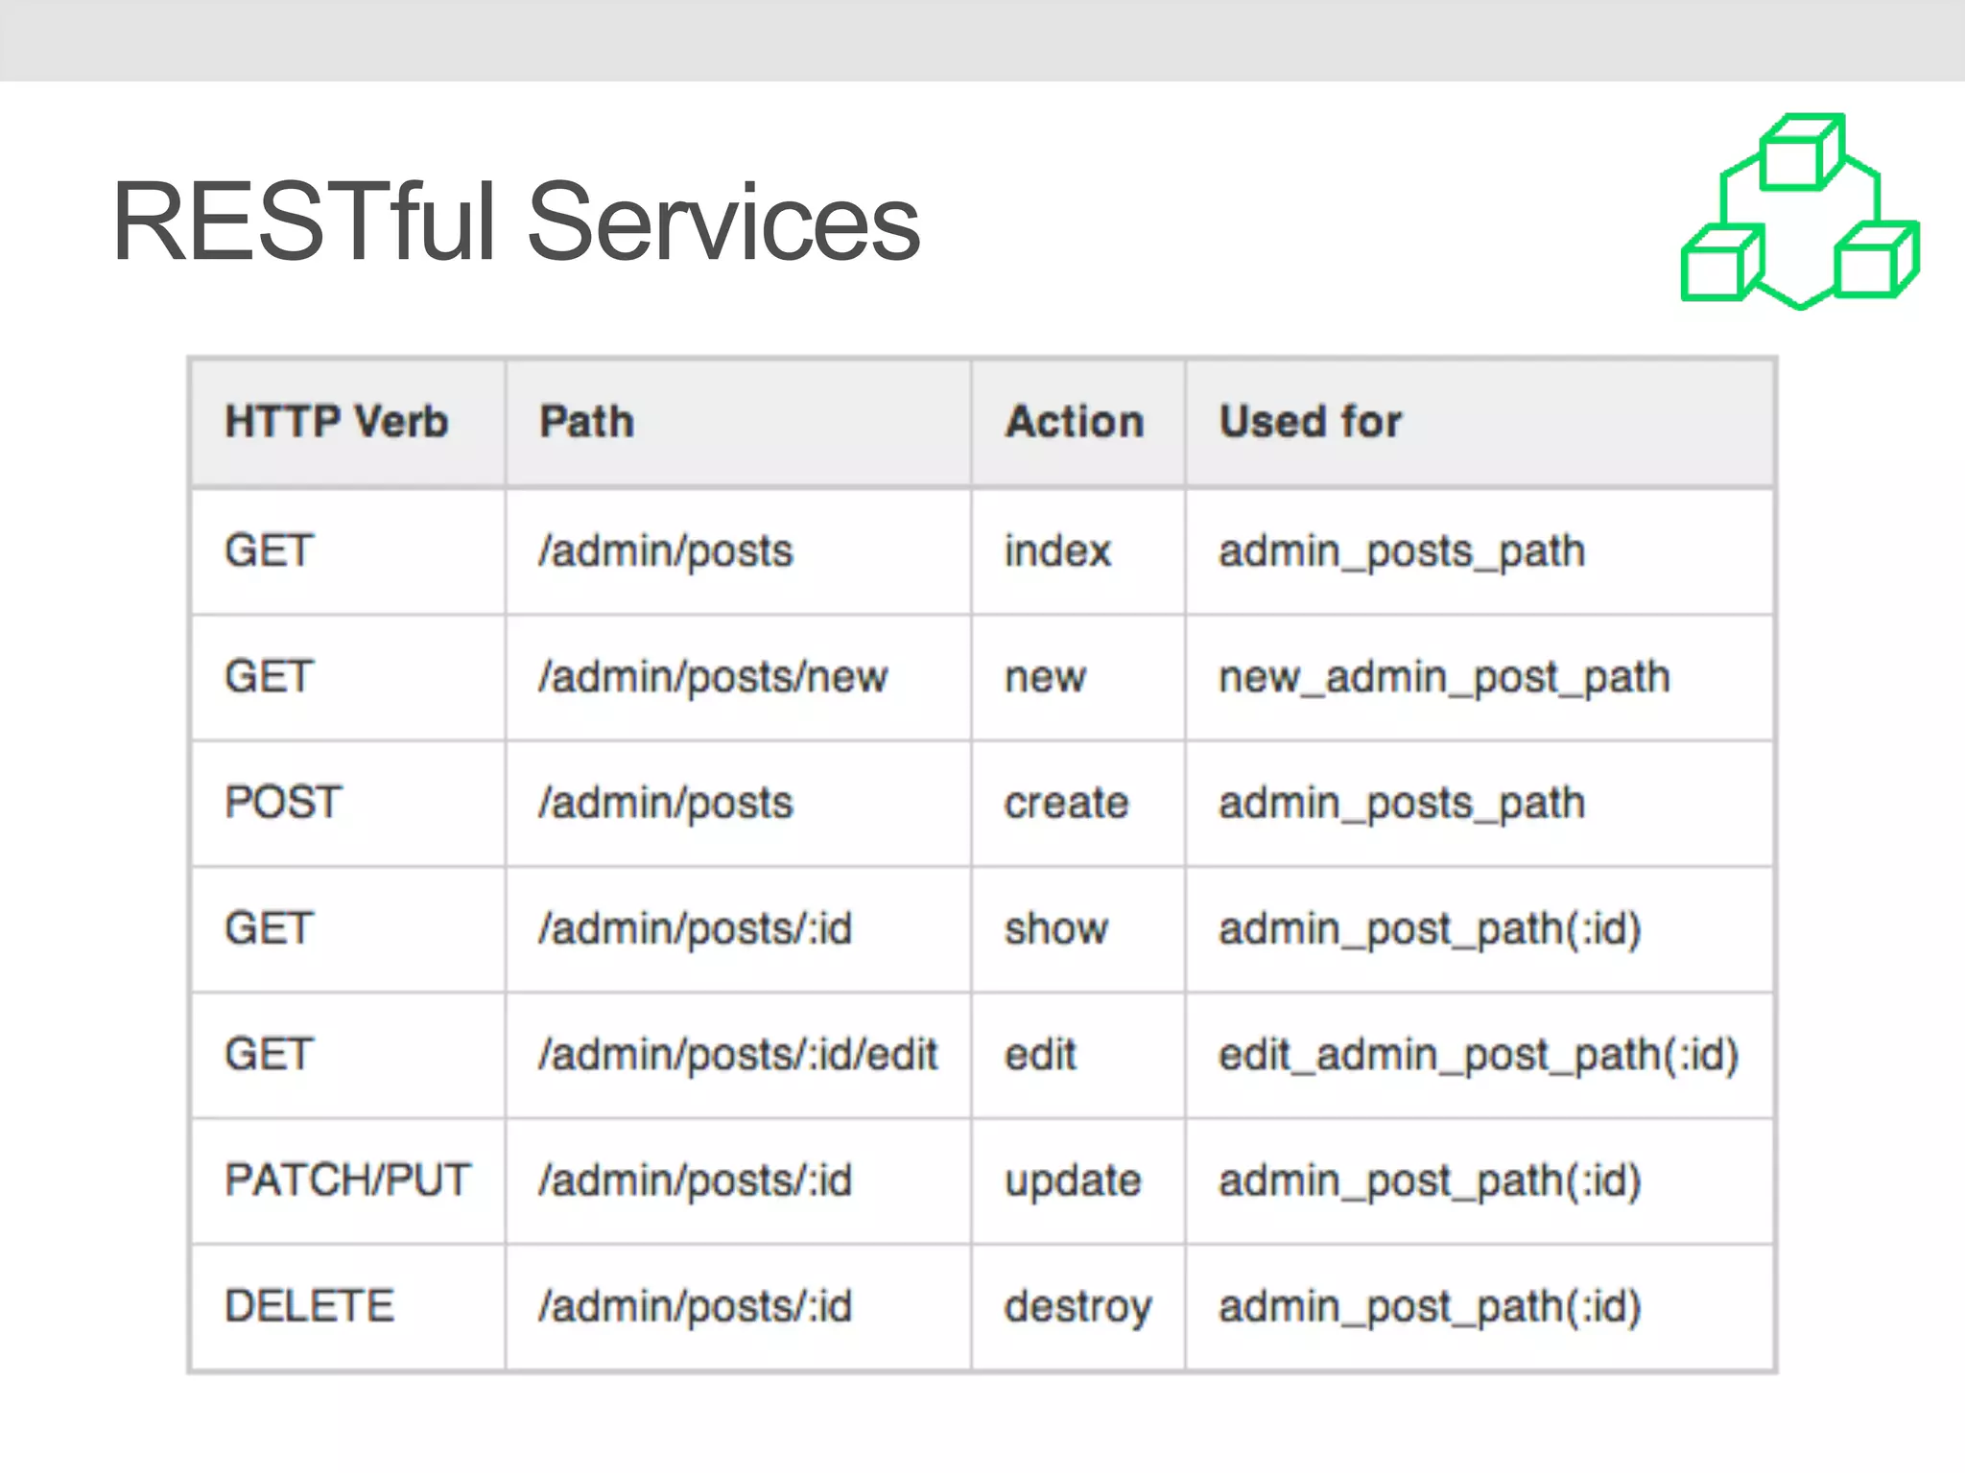Viewport: 1965px width, 1473px height.
Task: Click the GET verb in the edit row
Action: [x=269, y=1054]
